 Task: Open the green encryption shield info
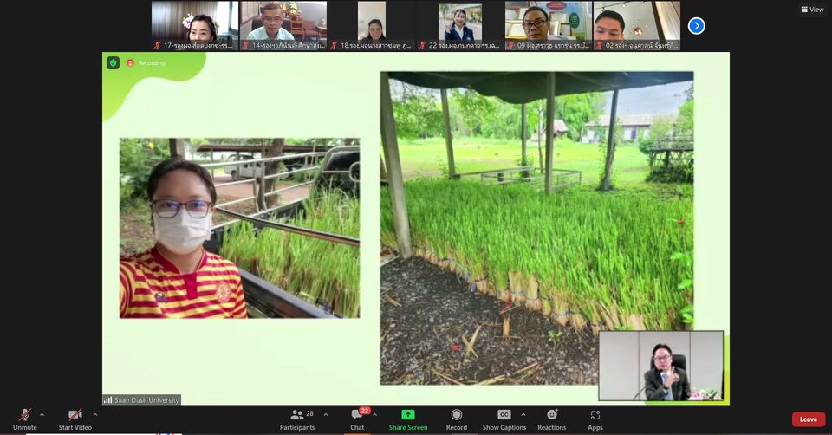(113, 62)
